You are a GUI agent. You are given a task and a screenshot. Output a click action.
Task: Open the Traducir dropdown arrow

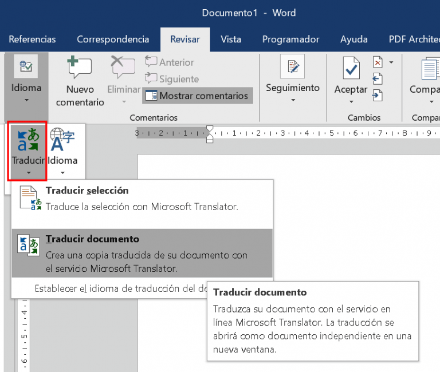click(x=29, y=173)
